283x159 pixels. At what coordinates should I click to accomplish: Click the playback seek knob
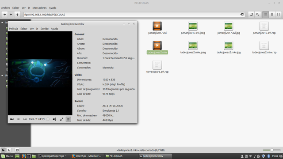(x=48, y=119)
